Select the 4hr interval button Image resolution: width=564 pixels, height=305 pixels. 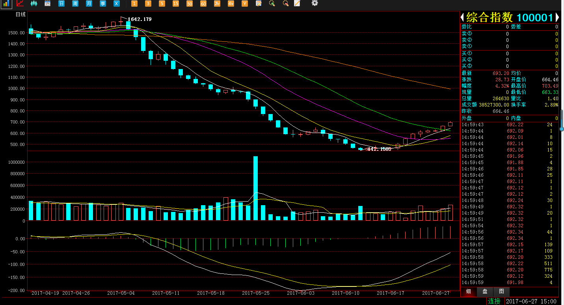(x=231, y=4)
